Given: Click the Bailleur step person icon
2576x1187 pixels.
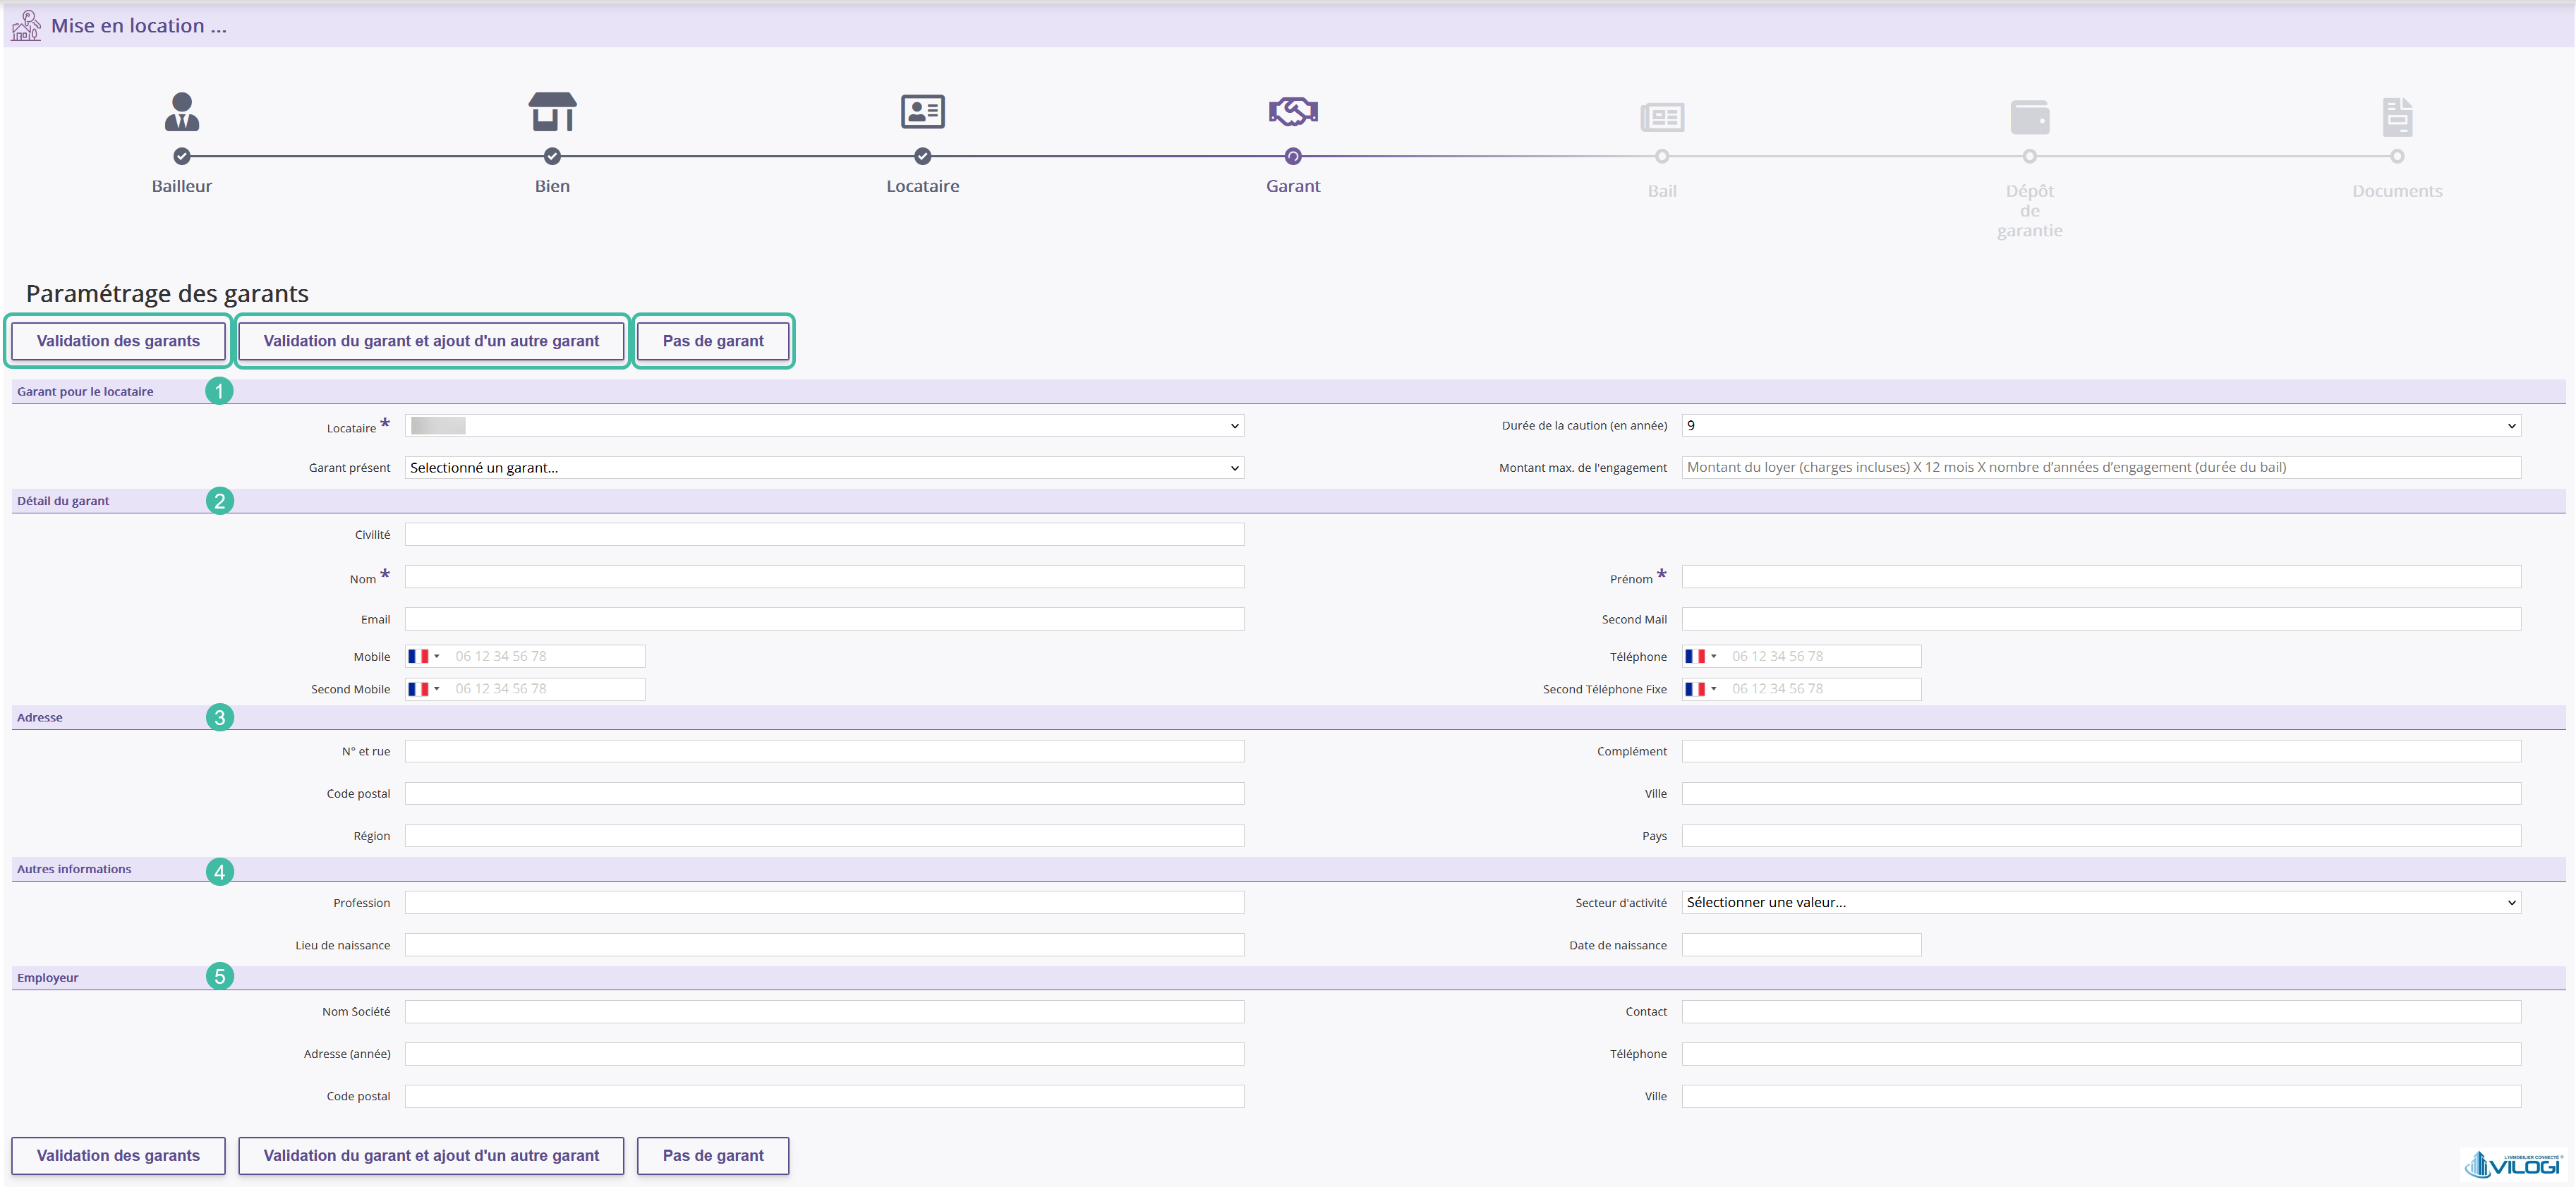Looking at the screenshot, I should (x=182, y=111).
